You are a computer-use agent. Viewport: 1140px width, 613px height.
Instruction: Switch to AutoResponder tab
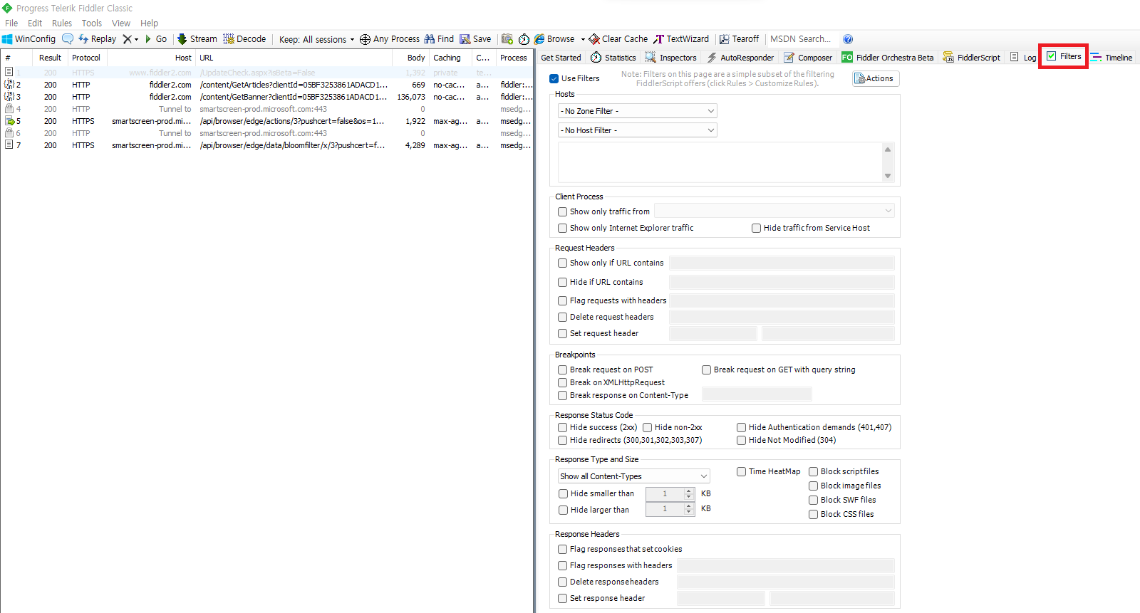[740, 58]
